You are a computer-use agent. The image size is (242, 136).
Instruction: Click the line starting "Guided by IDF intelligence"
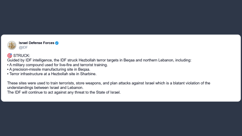[x=99, y=60]
